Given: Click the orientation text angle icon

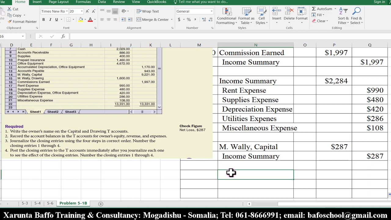Looking at the screenshot, I should (x=124, y=11).
